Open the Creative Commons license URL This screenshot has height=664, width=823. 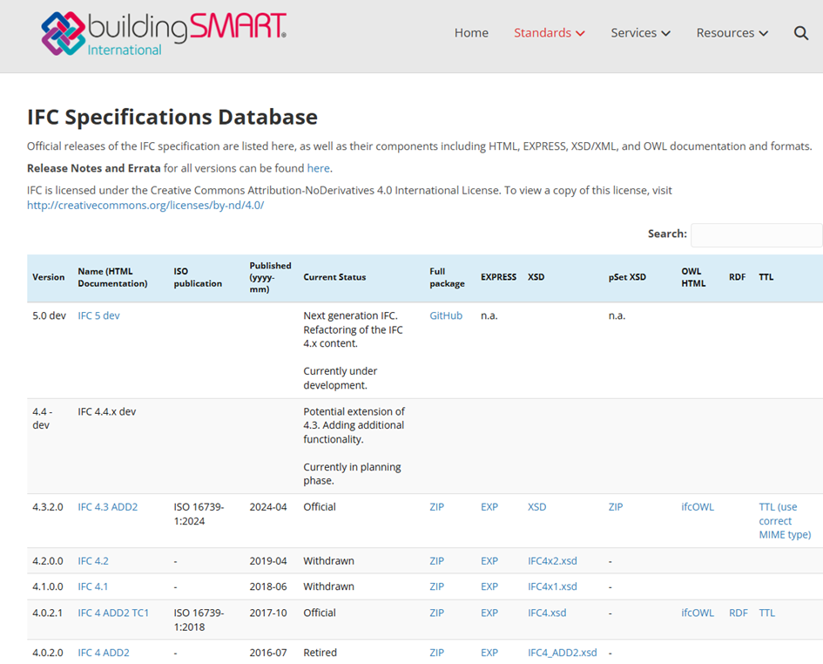145,206
